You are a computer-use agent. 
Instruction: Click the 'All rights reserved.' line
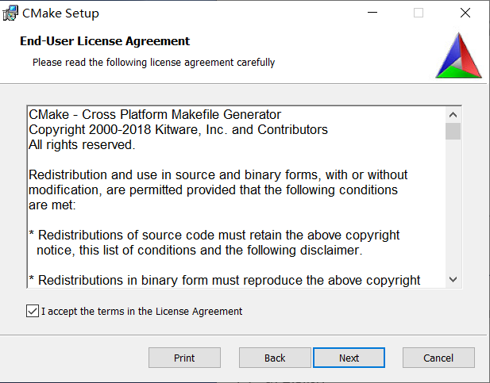(x=82, y=144)
